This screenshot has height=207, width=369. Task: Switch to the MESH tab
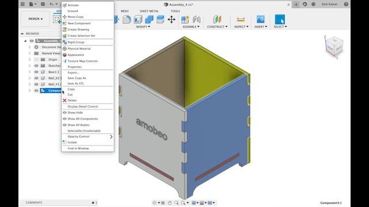(x=125, y=11)
